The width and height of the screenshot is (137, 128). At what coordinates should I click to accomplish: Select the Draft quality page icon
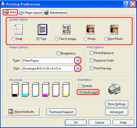[18, 29]
